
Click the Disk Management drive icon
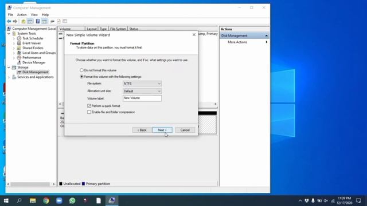[19, 72]
